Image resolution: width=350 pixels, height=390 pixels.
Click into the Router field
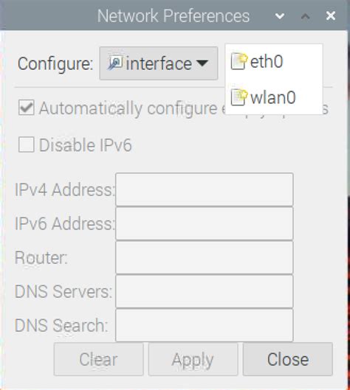click(205, 257)
